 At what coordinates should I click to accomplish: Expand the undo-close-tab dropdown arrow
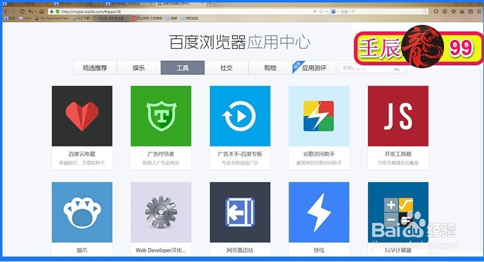[x=35, y=11]
